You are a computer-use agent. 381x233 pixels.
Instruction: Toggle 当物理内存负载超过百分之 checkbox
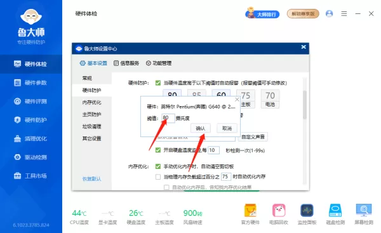click(x=158, y=176)
